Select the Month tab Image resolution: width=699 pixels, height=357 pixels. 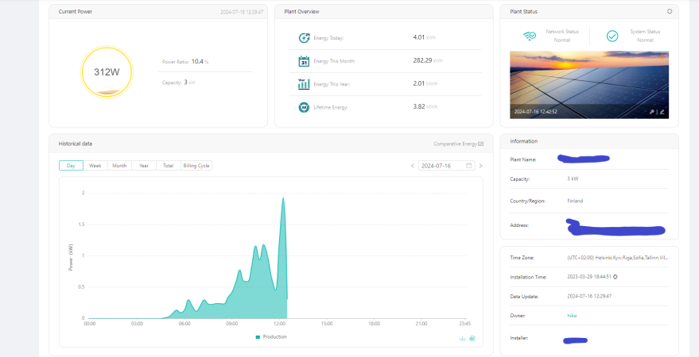click(119, 165)
